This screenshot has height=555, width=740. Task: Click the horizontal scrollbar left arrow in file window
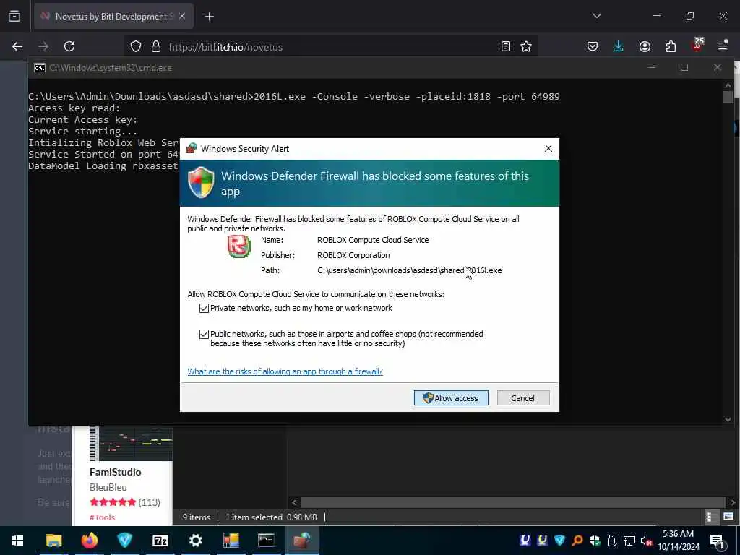(x=294, y=502)
